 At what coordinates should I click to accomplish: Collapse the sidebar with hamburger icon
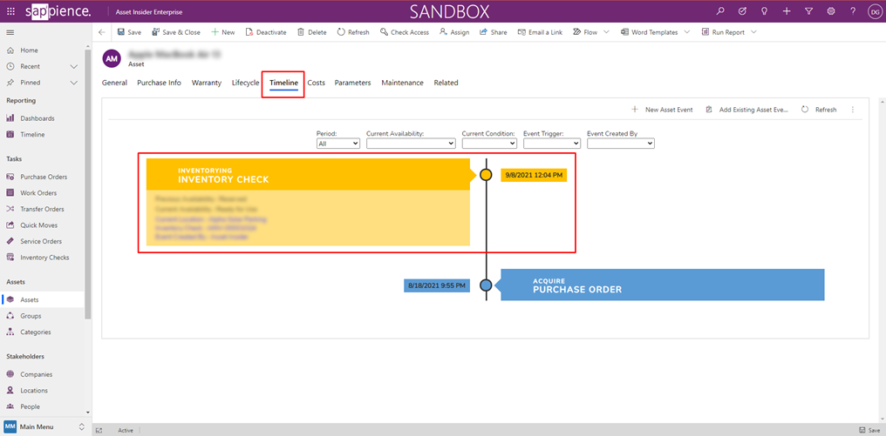10,32
